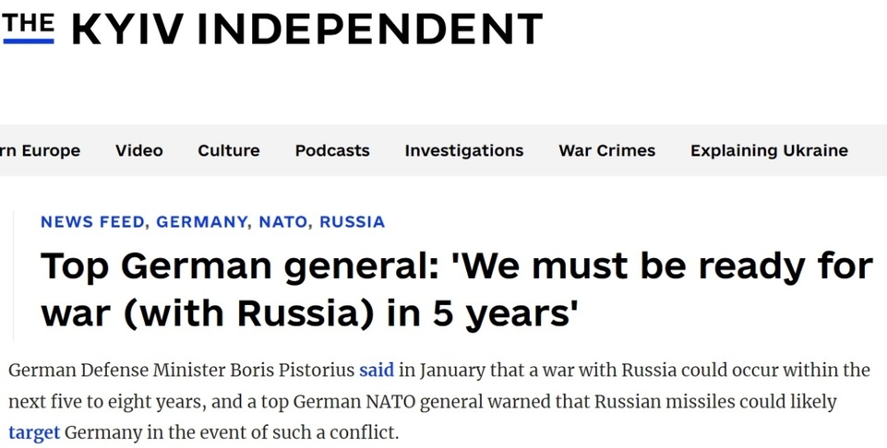Click the blue-underlined "THE" in the logo
Screen dimensions: 887x448
point(28,28)
